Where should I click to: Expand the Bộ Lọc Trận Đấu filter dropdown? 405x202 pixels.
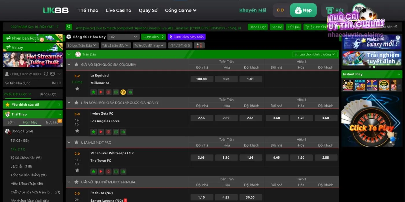coord(82,45)
